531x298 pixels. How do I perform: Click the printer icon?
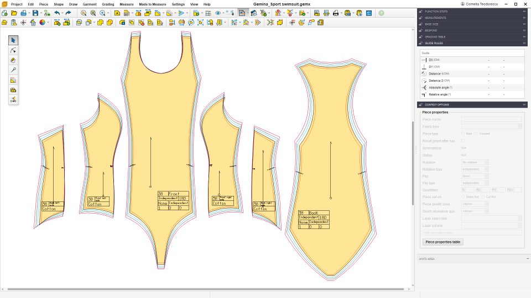click(x=336, y=13)
